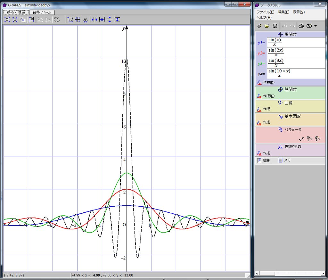The height and width of the screenshot is (280, 328).
Task: Open file with the folder icon
Action: (267, 26)
